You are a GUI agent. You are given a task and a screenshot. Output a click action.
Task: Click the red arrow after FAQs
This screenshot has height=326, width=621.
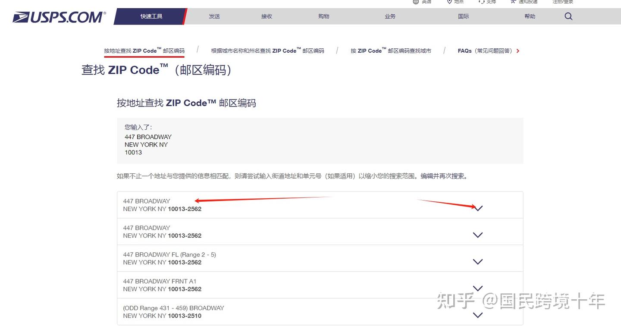518,51
